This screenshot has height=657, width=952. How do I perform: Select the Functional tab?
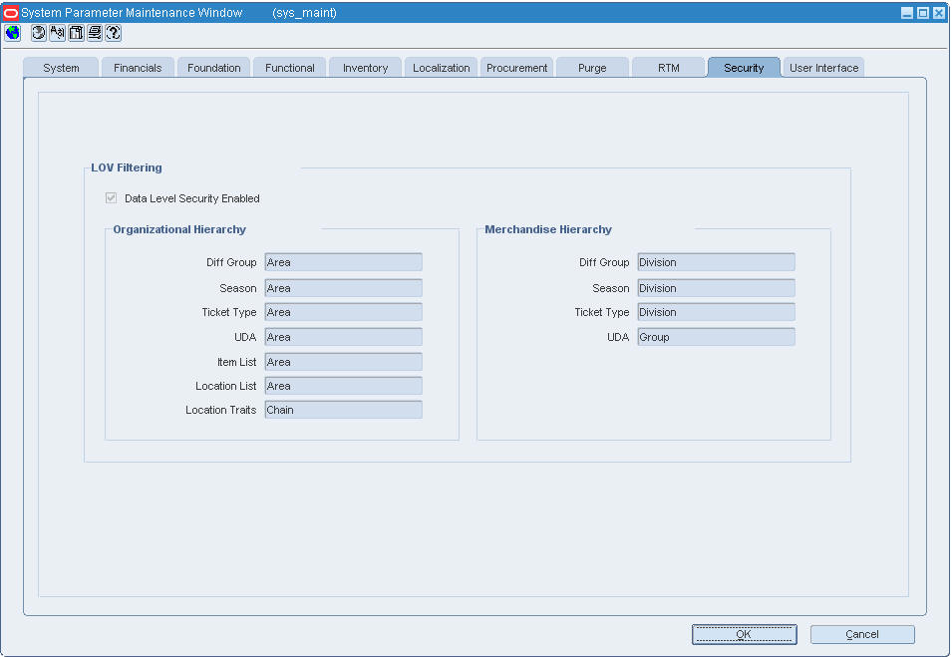[290, 68]
